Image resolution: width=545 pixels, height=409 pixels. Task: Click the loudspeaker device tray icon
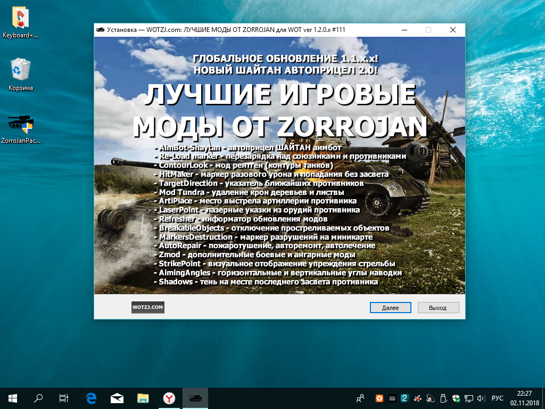[x=430, y=398]
